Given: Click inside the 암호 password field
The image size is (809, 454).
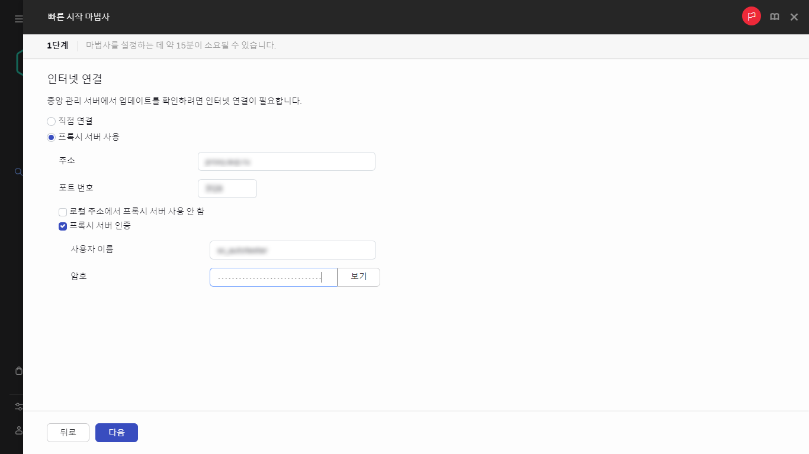Looking at the screenshot, I should (x=273, y=277).
